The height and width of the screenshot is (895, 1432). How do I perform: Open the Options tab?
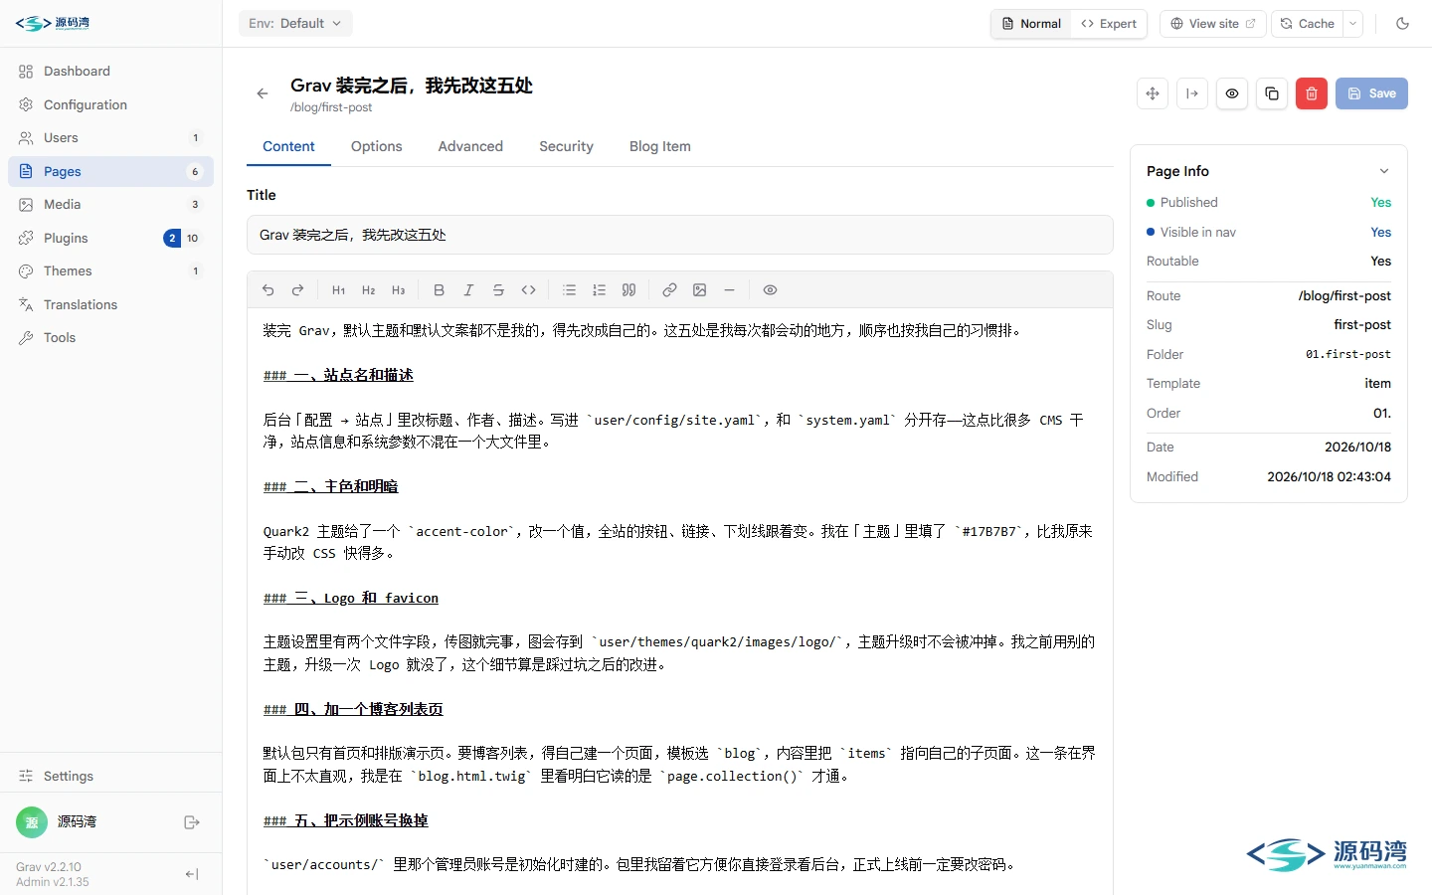[x=377, y=146]
